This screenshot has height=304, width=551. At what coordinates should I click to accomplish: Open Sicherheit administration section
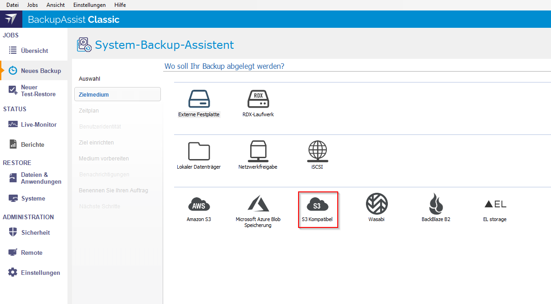(35, 232)
